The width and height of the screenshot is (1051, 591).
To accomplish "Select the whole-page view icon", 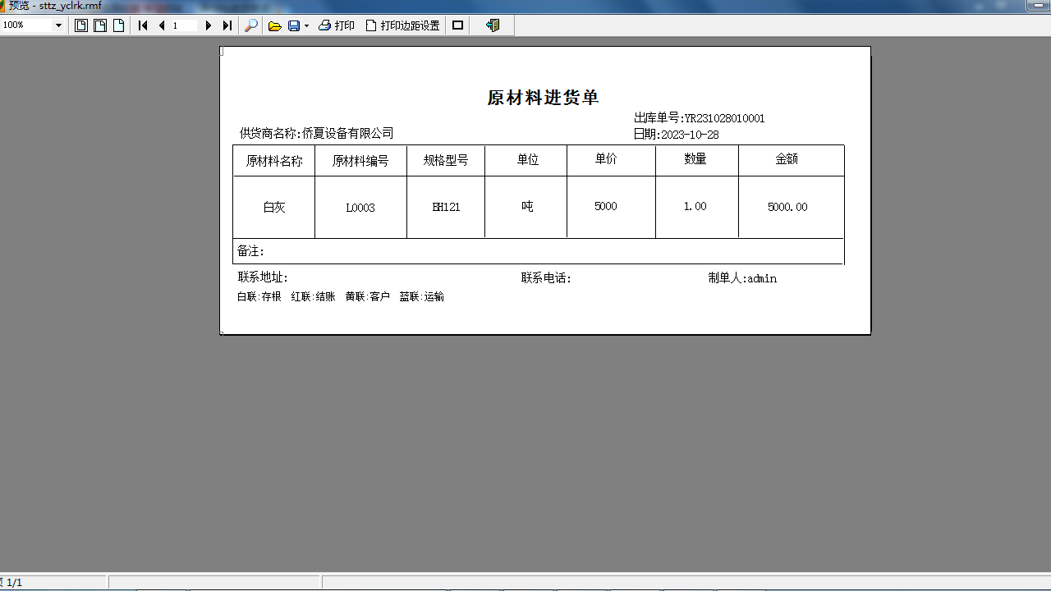I will [x=80, y=25].
